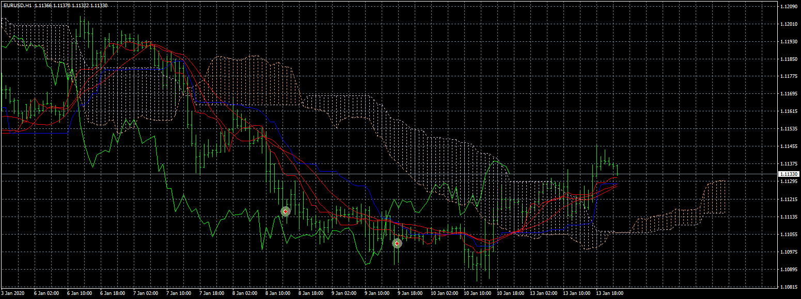
Task: Click the 13 Jan 02:00 time label
Action: pyautogui.click(x=544, y=293)
